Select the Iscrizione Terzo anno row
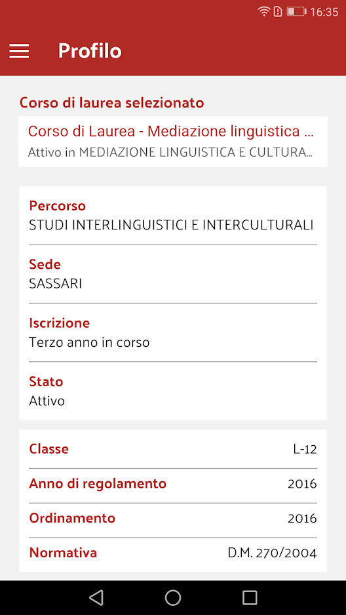Screen dimensions: 346x615 point(173,332)
